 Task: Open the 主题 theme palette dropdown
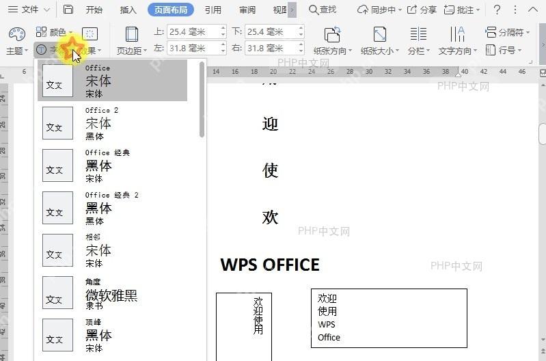(17, 41)
